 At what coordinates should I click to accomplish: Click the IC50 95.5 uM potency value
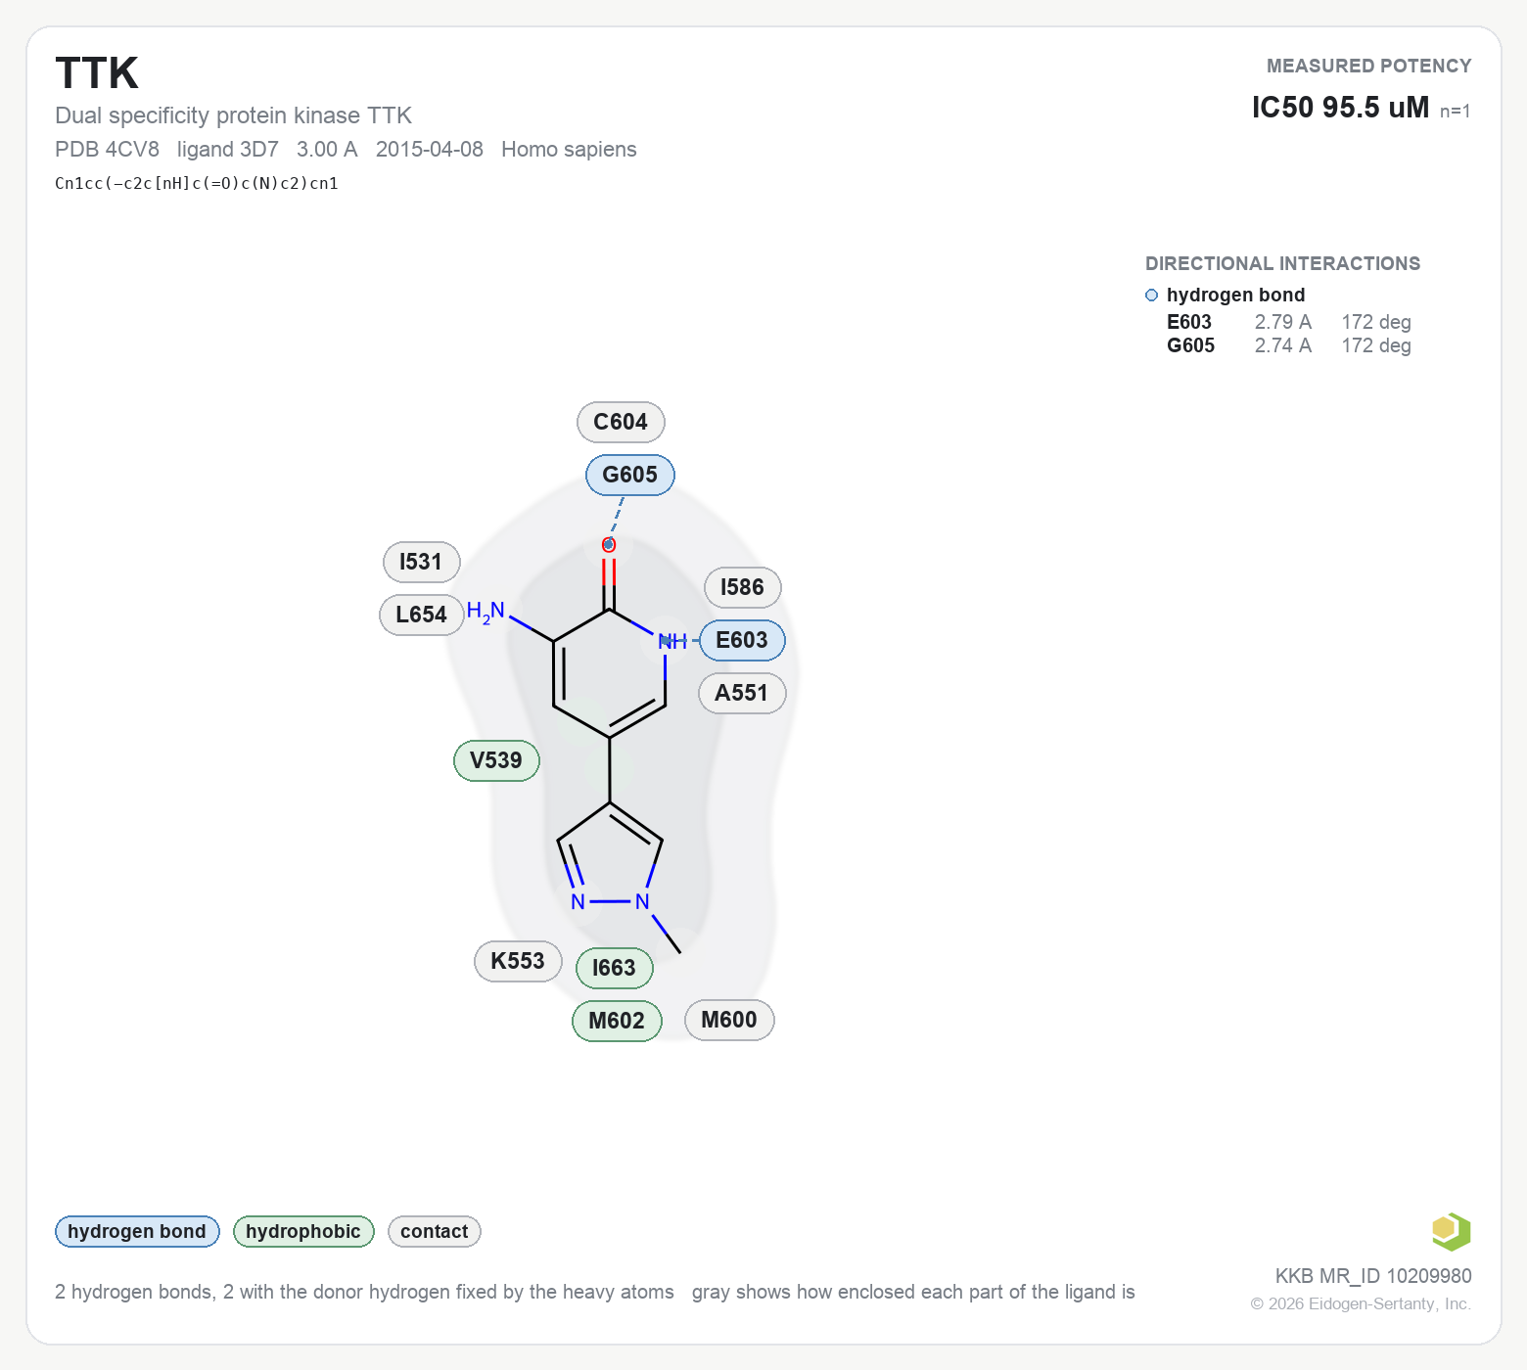click(1340, 107)
